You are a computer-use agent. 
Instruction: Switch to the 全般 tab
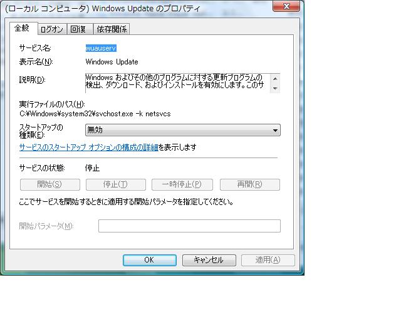22,28
